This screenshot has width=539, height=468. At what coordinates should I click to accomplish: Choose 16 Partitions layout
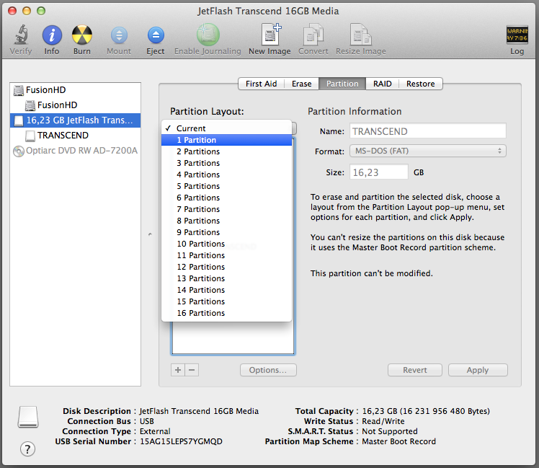[x=226, y=313]
